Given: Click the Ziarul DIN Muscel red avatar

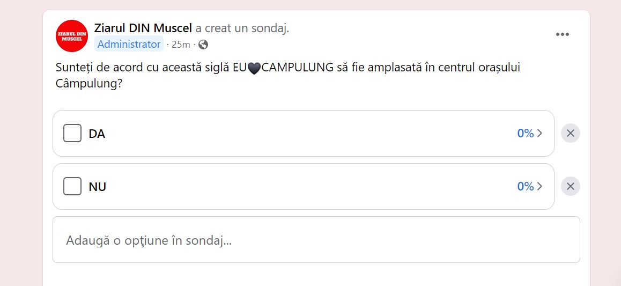Looking at the screenshot, I should click(x=72, y=36).
